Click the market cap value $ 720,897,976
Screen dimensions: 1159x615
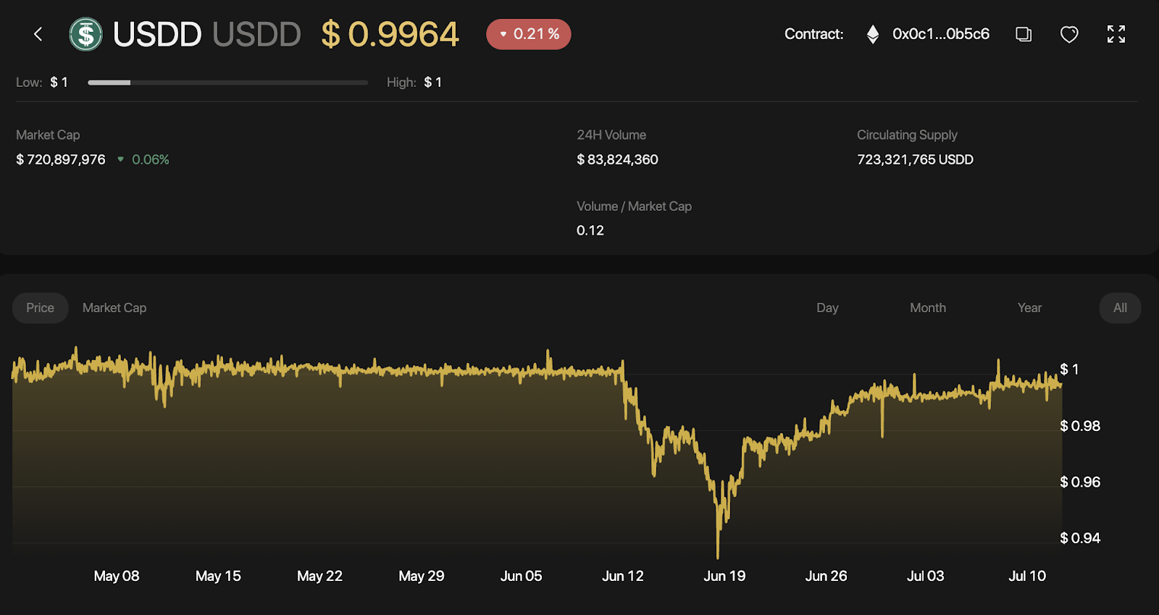pos(61,159)
